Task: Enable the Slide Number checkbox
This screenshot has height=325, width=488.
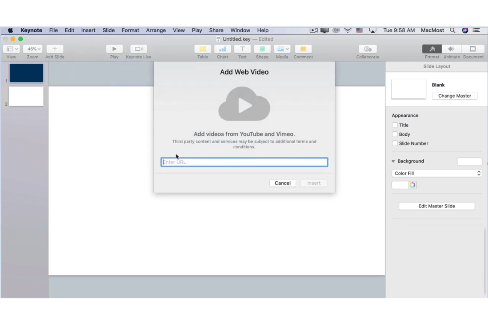Action: point(395,144)
